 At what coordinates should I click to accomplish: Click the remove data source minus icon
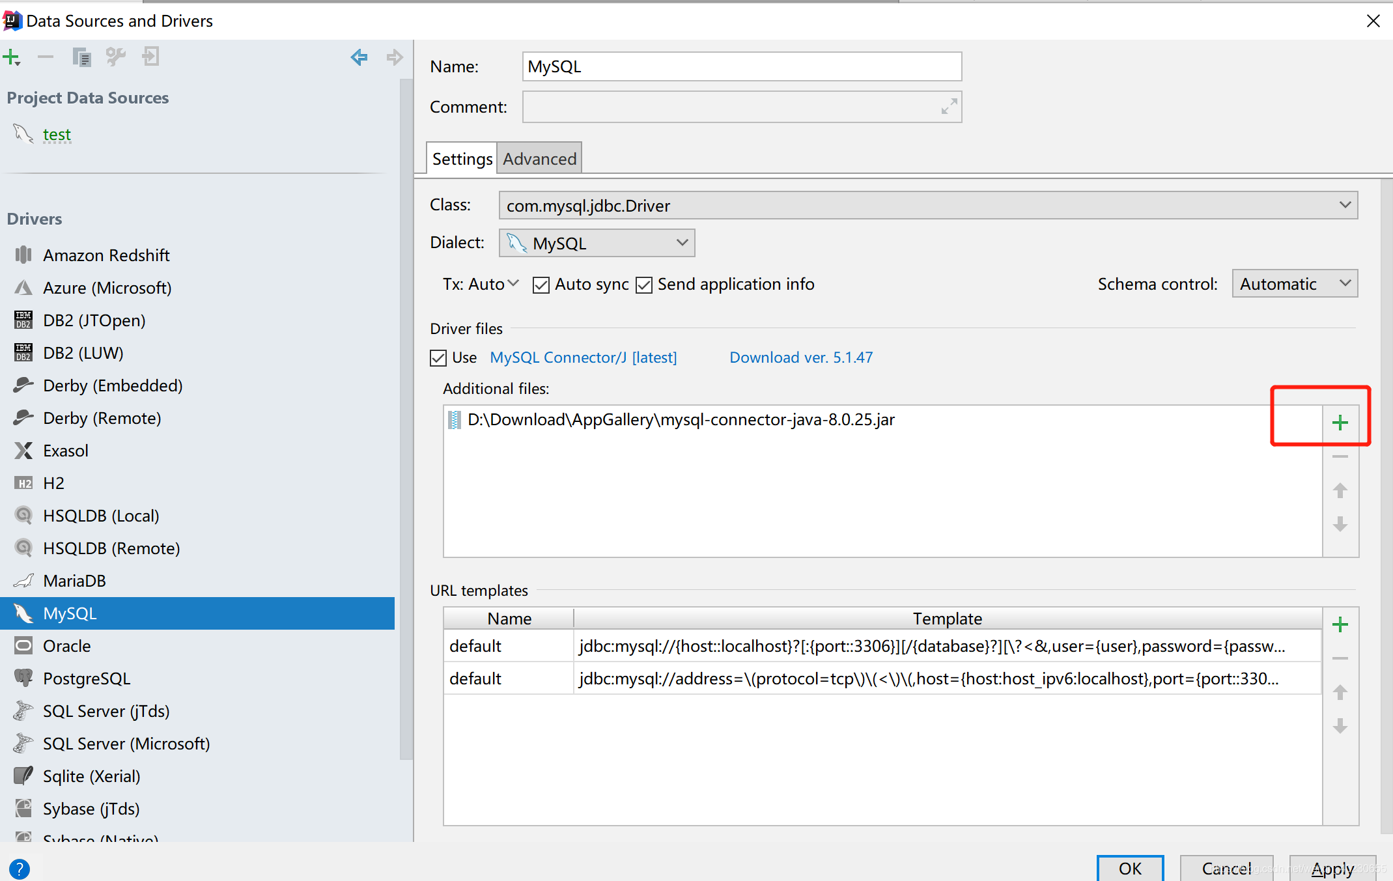tap(45, 57)
